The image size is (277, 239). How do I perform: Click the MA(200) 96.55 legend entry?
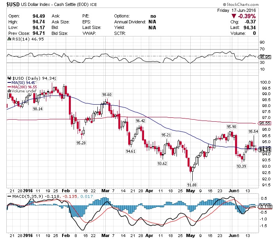click(22, 87)
